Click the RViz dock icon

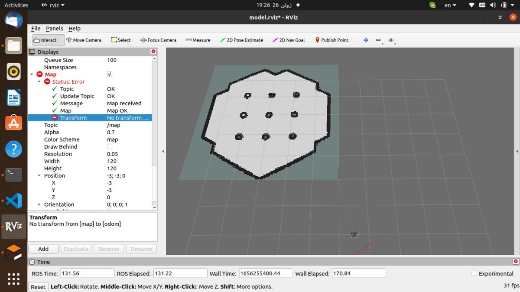(x=13, y=226)
